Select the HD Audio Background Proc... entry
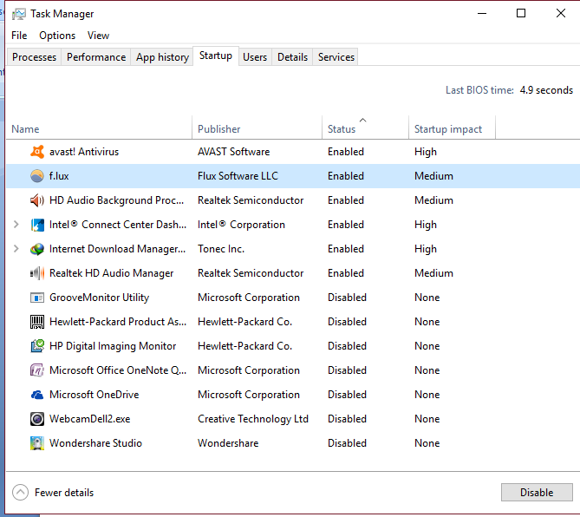Viewport: 580px width, 517px height. pyautogui.click(x=116, y=200)
